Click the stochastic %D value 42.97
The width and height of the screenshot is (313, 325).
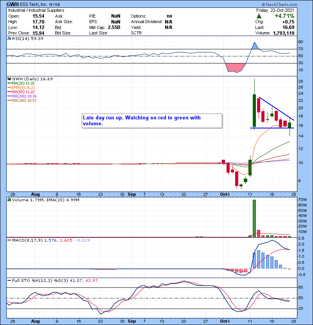click(91, 281)
